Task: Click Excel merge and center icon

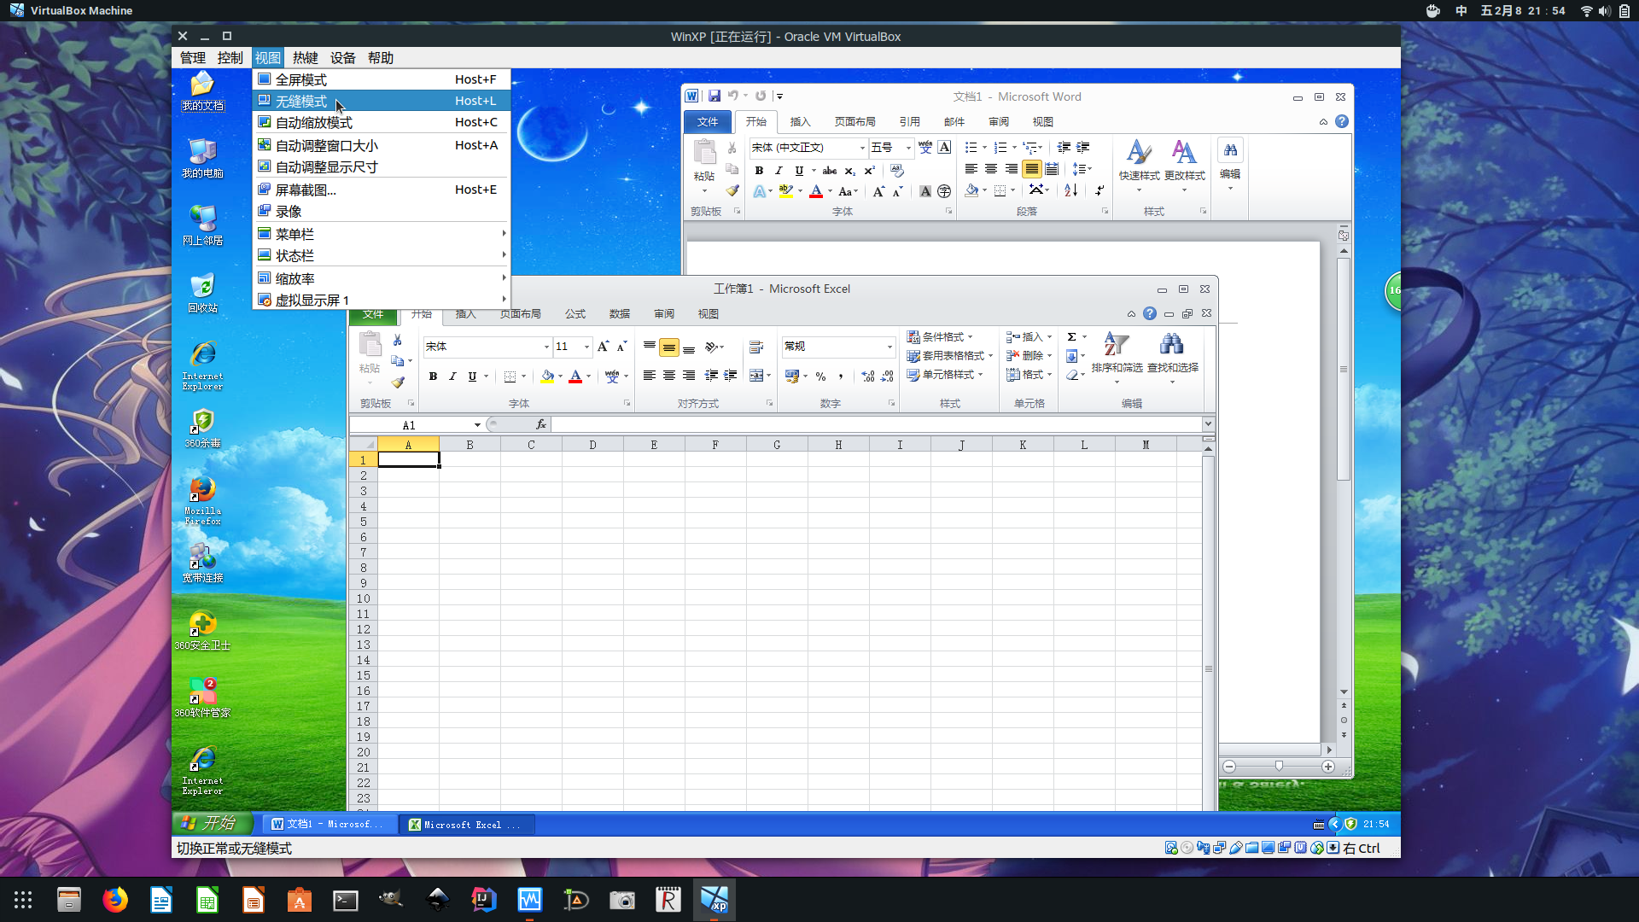Action: pyautogui.click(x=755, y=376)
